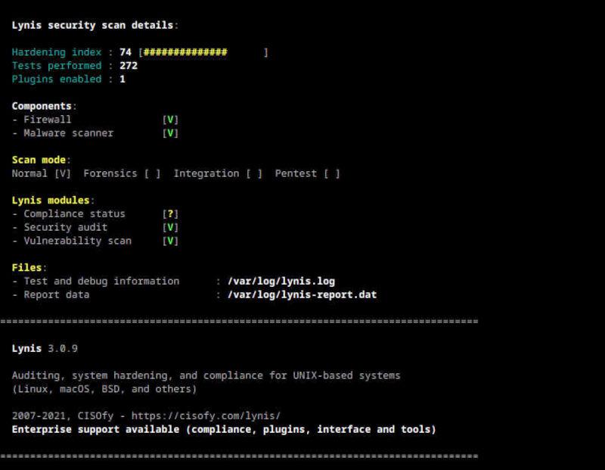Click the Compliance status [?] marker
The image size is (605, 470).
pyautogui.click(x=171, y=214)
